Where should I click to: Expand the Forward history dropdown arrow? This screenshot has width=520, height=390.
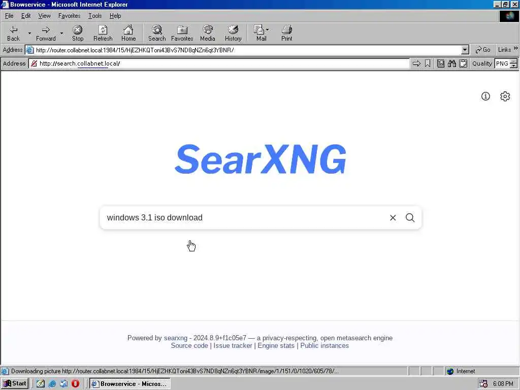tap(61, 33)
